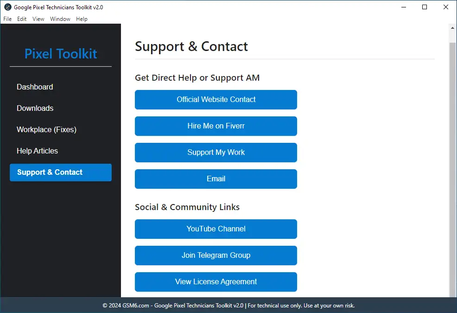Open Hire Me on Fiverr
The width and height of the screenshot is (457, 313).
click(216, 126)
